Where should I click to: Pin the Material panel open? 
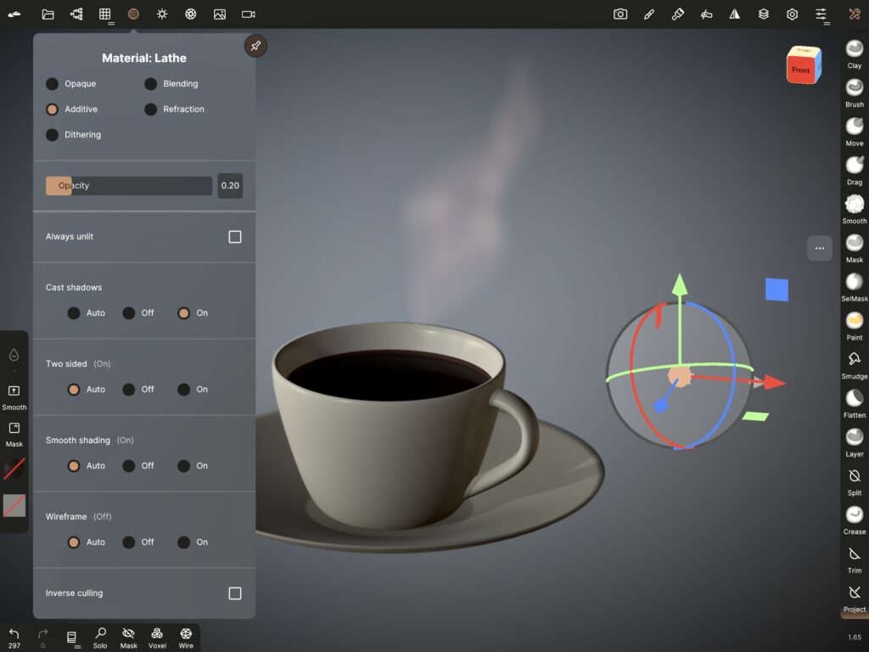click(255, 46)
